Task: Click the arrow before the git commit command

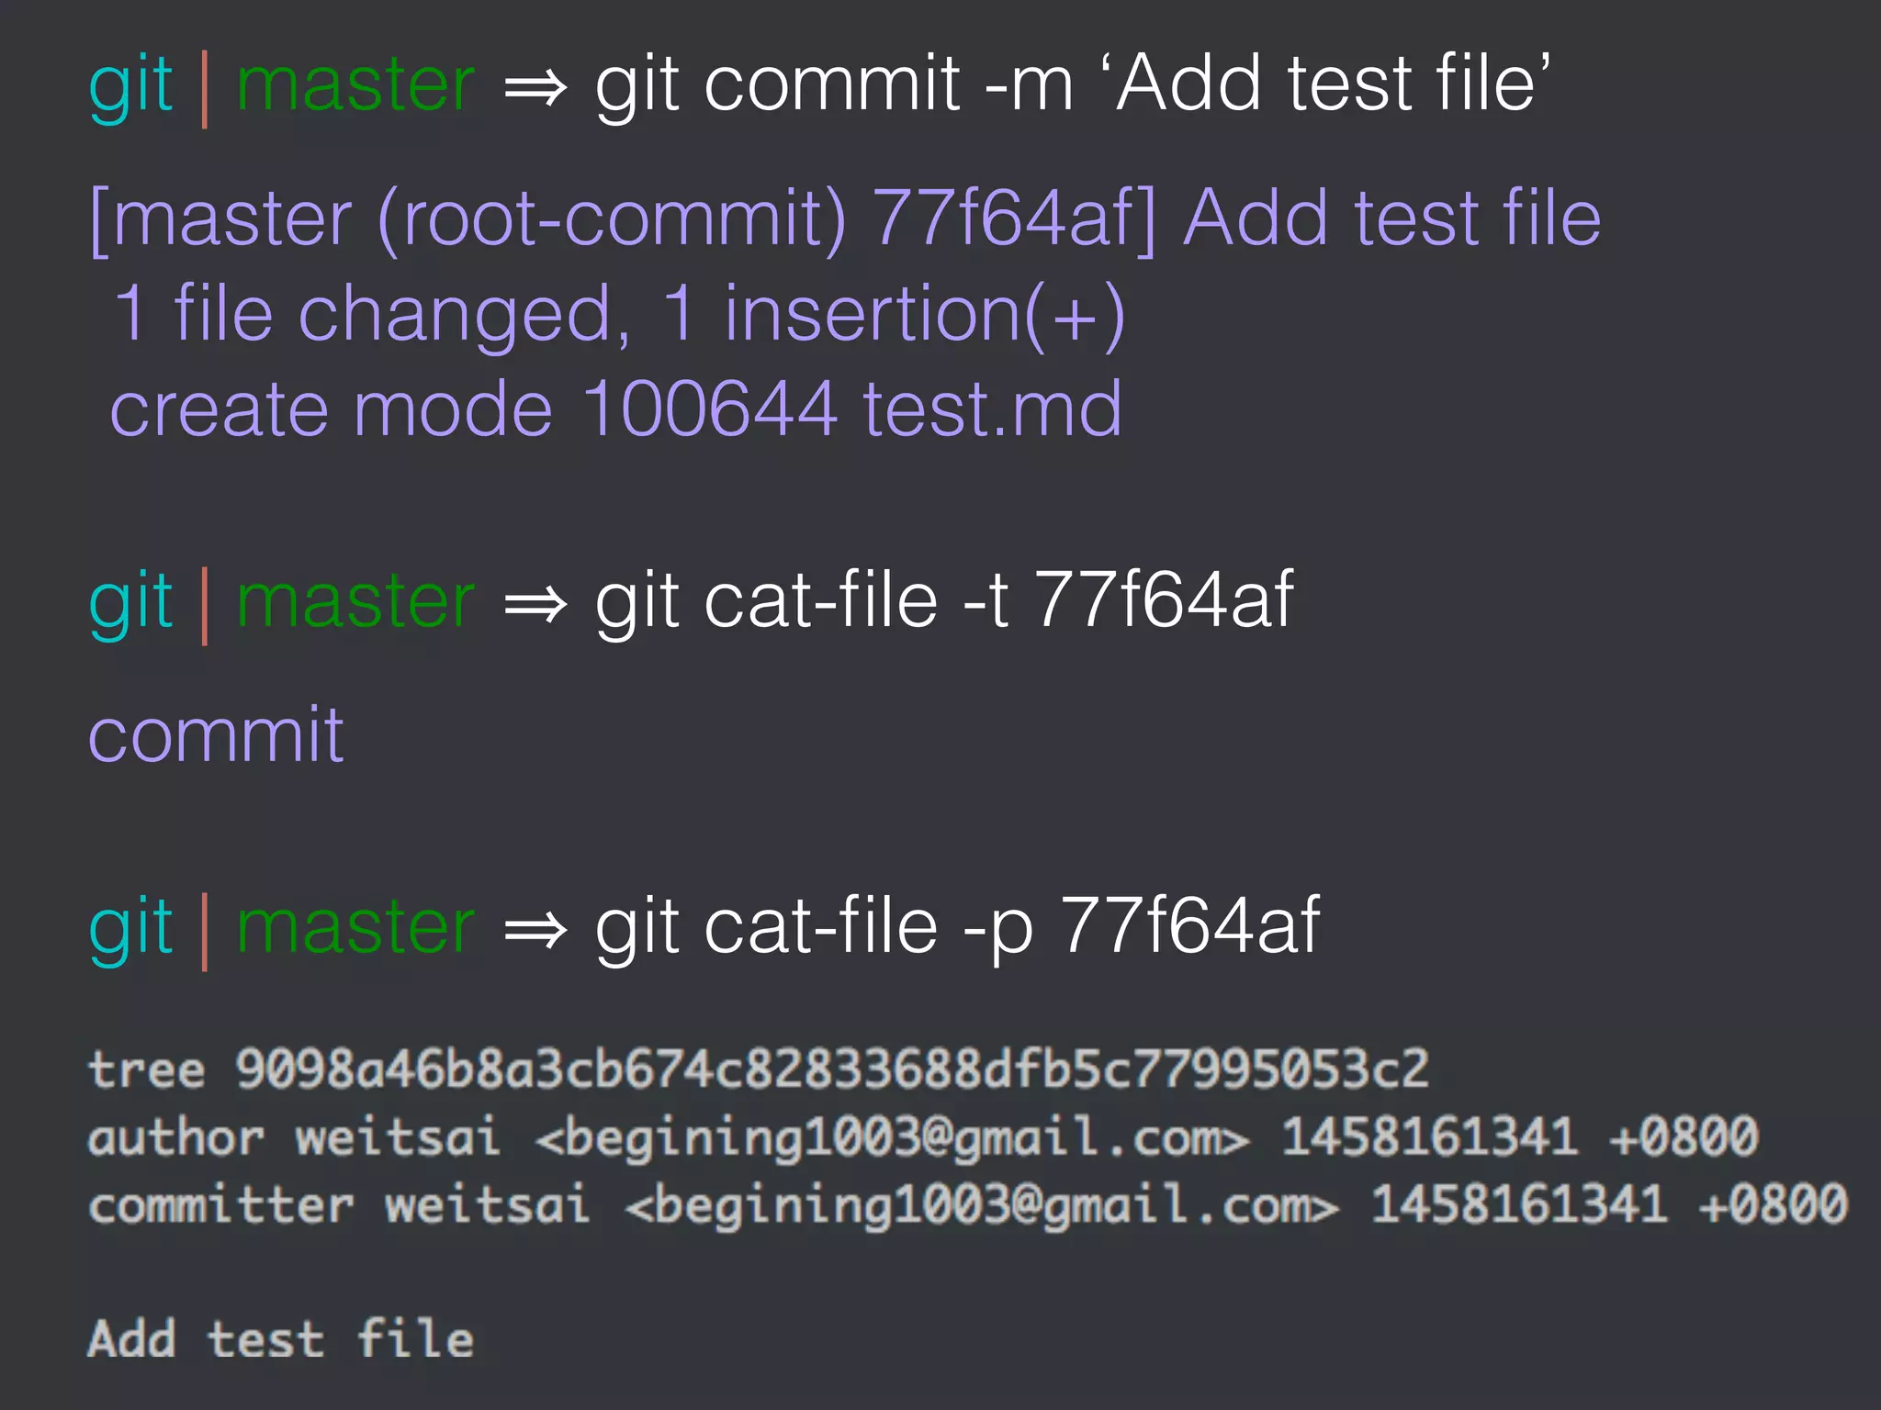Action: [x=535, y=89]
